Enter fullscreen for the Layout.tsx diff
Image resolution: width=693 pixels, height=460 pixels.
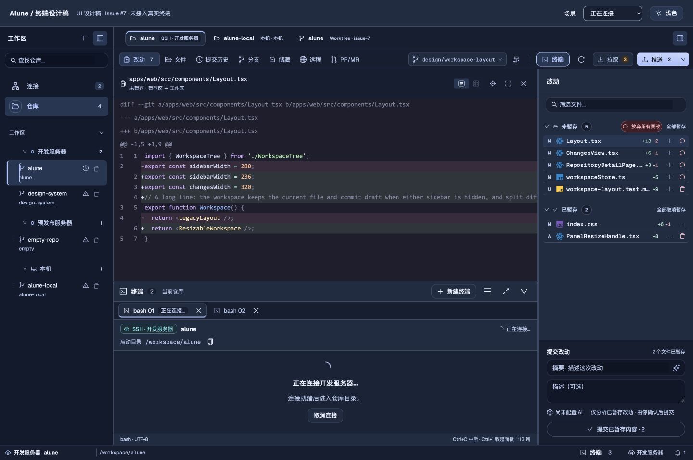point(508,84)
